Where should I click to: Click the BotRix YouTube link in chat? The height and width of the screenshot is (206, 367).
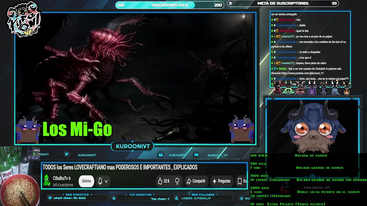(x=302, y=73)
